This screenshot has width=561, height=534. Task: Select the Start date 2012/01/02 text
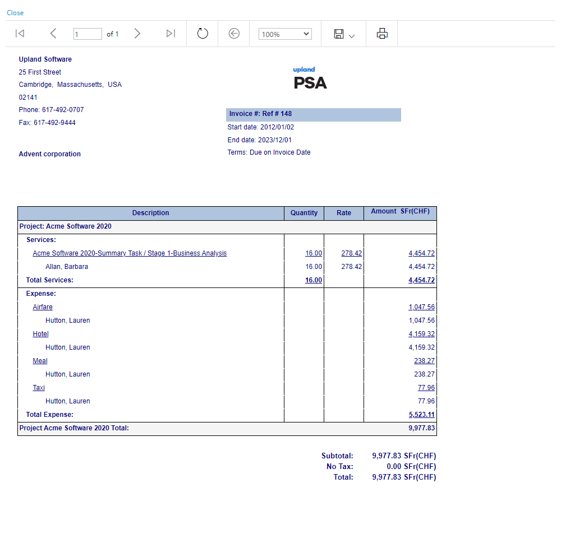[261, 127]
